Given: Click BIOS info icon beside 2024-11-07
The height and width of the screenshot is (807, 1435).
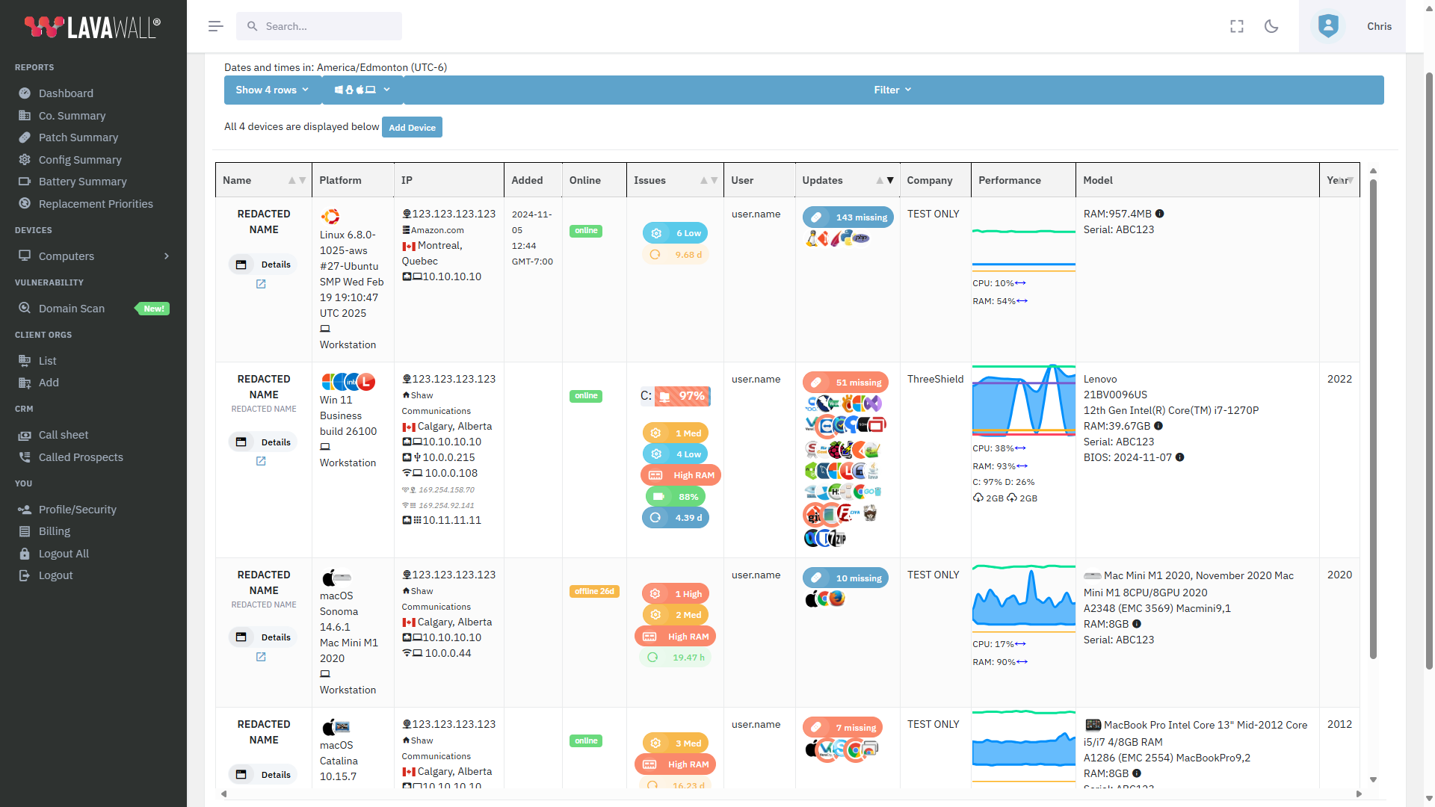Looking at the screenshot, I should (1179, 457).
